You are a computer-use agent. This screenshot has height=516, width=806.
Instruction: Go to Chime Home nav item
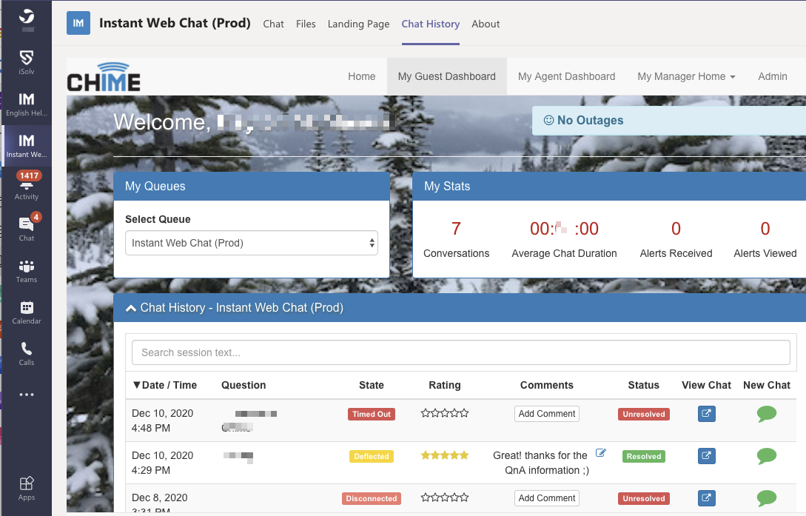[361, 76]
